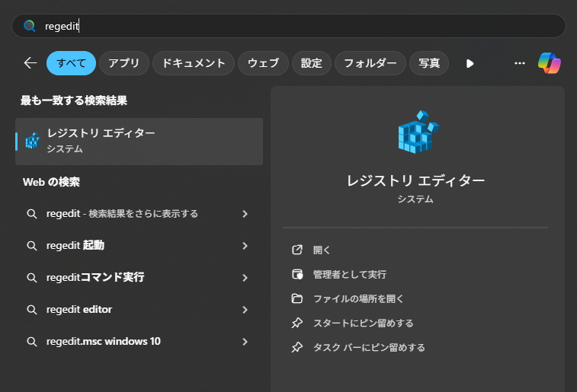Image resolution: width=577 pixels, height=392 pixels.
Task: Click the スタートにピン留めする pin icon
Action: 297,323
